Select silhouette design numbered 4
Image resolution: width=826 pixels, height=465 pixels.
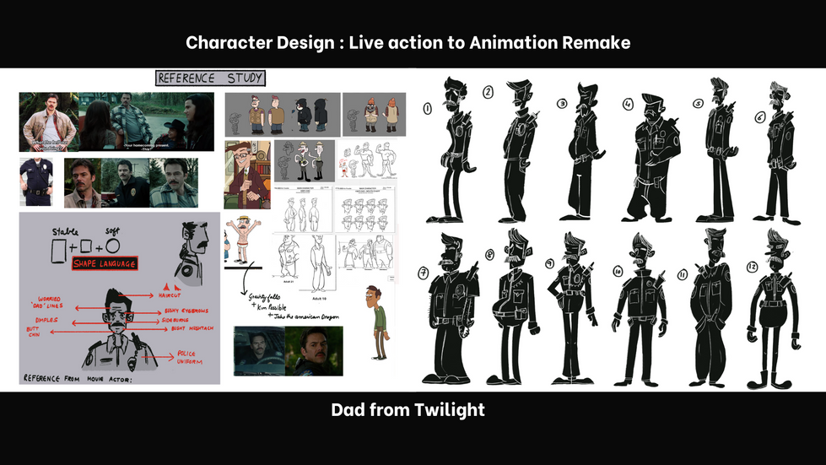[651, 158]
